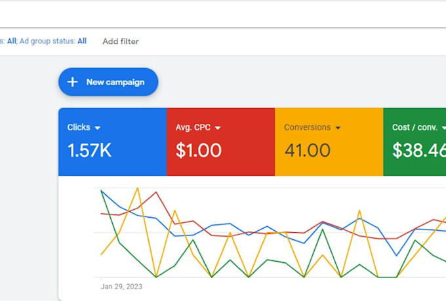The image size is (446, 301).
Task: Open the Conversions metric dropdown arrow
Action: (338, 128)
